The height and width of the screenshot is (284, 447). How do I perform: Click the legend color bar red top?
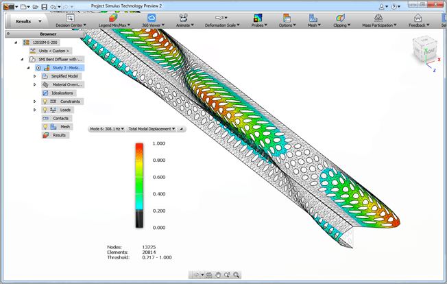pos(139,147)
